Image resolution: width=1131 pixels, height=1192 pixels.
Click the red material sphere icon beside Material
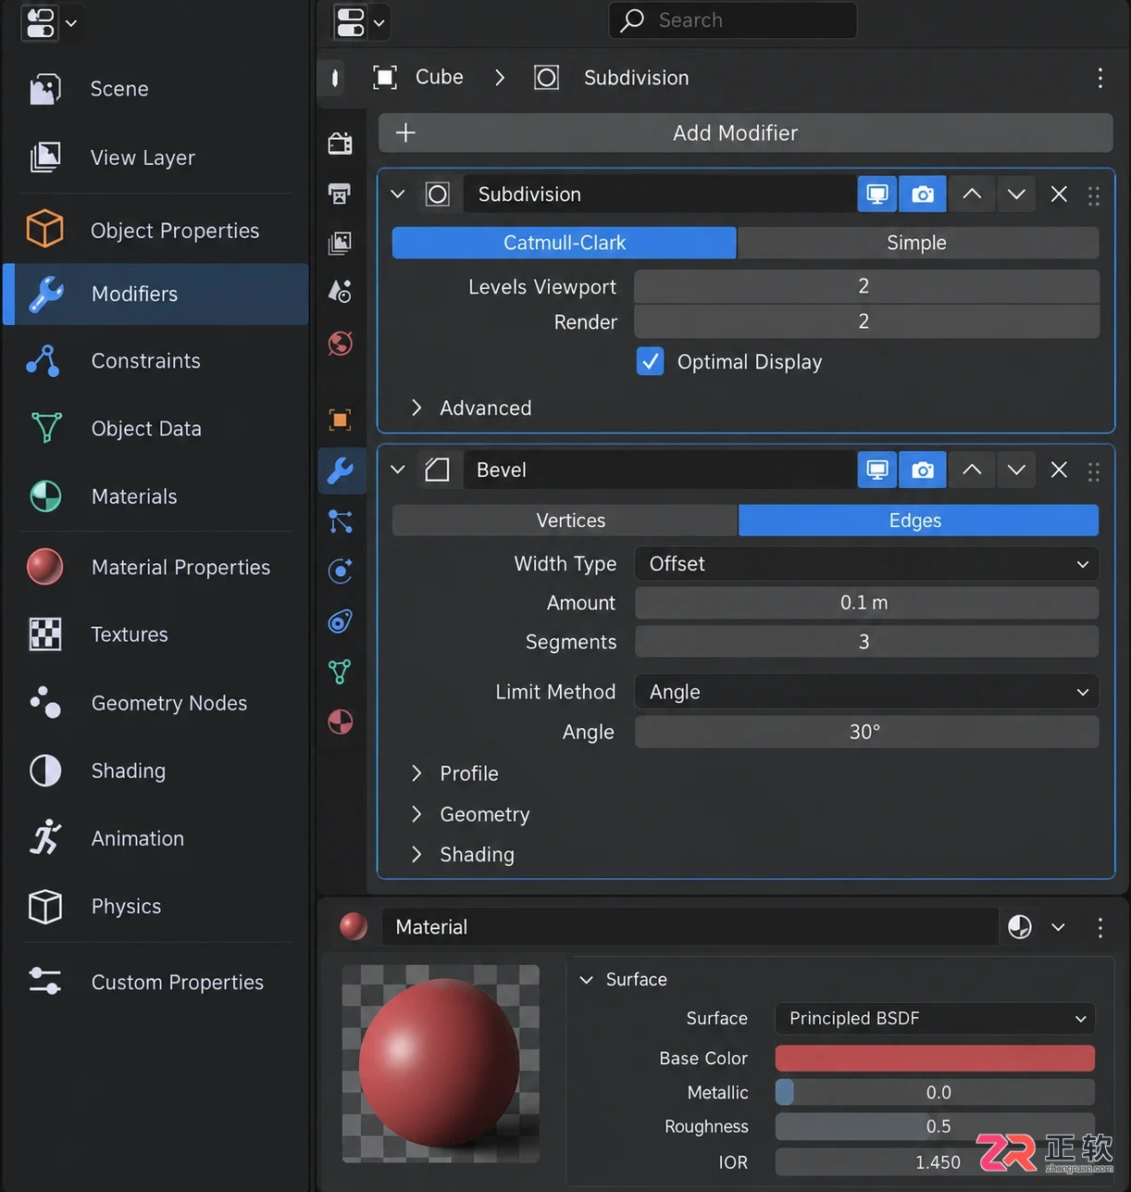pos(354,926)
